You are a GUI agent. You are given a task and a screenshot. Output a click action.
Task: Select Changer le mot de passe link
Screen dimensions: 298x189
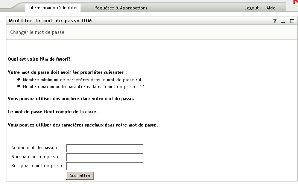tap(37, 32)
